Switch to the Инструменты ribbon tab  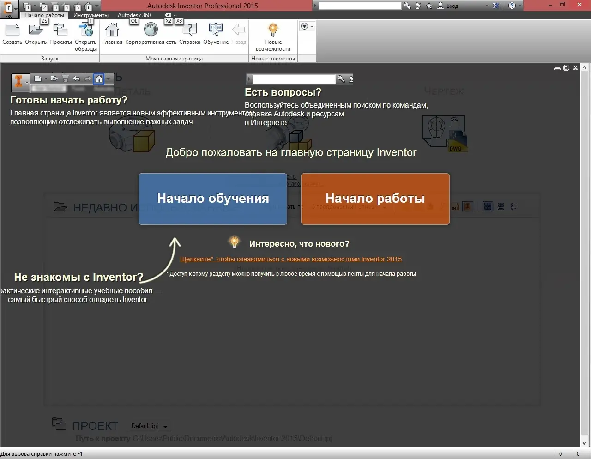pyautogui.click(x=91, y=15)
